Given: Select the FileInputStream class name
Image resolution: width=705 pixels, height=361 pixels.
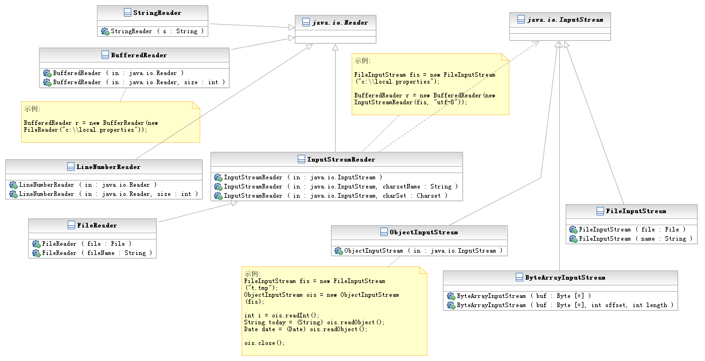Looking at the screenshot, I should pos(636,211).
